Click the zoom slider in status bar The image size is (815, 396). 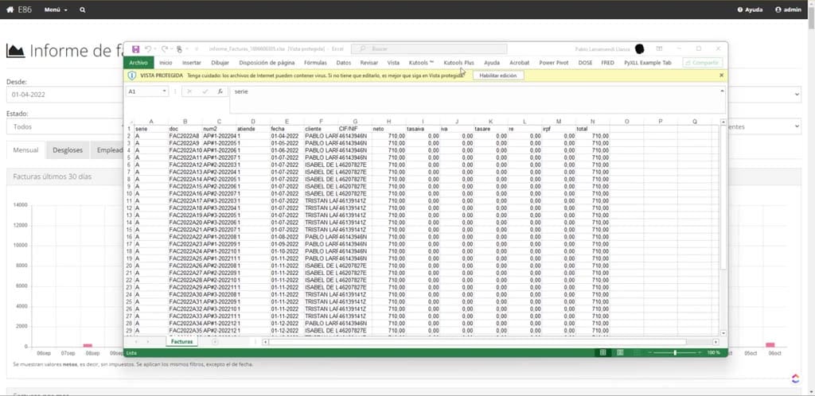click(x=675, y=352)
